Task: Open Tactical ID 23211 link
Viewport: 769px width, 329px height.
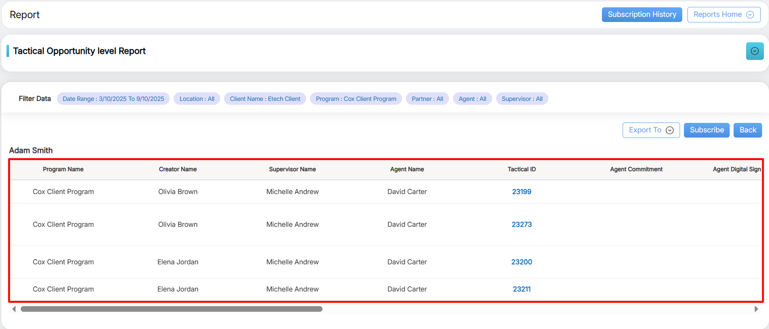Action: [x=522, y=289]
